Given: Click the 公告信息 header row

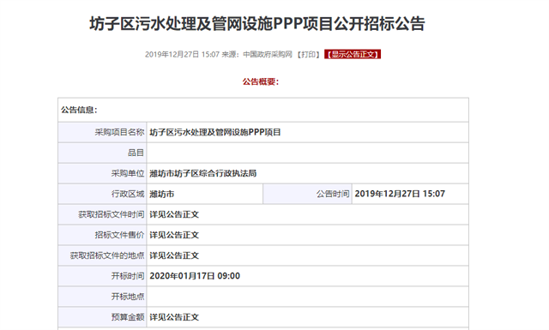Looking at the screenshot, I should tap(263, 110).
